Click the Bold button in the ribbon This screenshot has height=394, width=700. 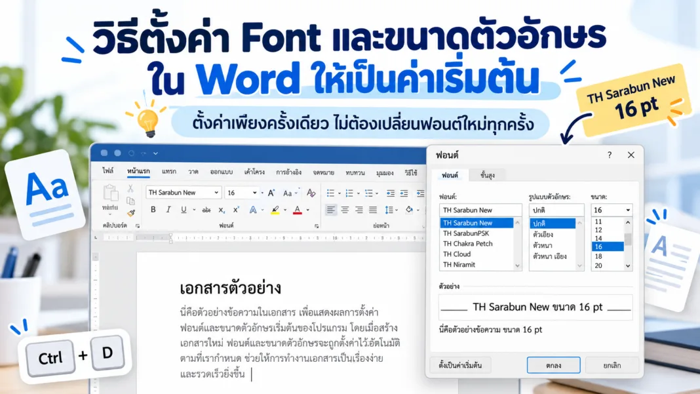coord(153,210)
